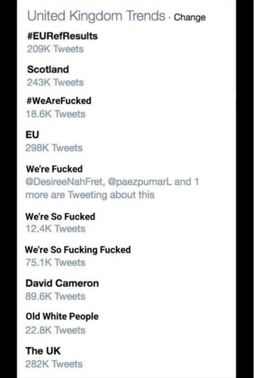Viewport: 254px width, 378px height.
Task: Open We're So Fucking Fucked trend
Action: [78, 250]
